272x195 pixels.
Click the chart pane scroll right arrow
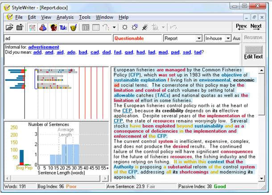(105, 178)
